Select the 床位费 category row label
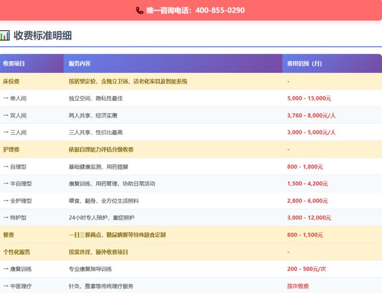382x293 pixels. pyautogui.click(x=11, y=82)
